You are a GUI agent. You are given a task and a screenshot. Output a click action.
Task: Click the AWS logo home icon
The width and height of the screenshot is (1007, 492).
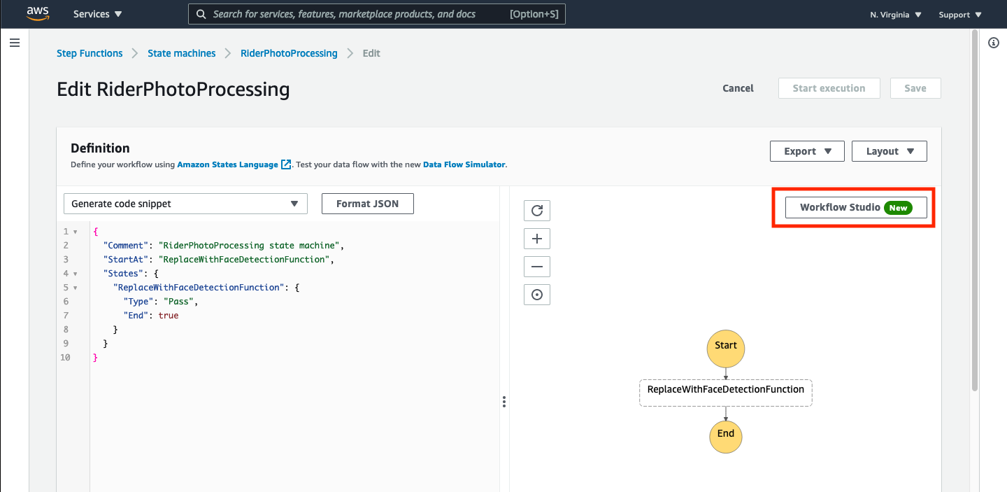tap(38, 14)
